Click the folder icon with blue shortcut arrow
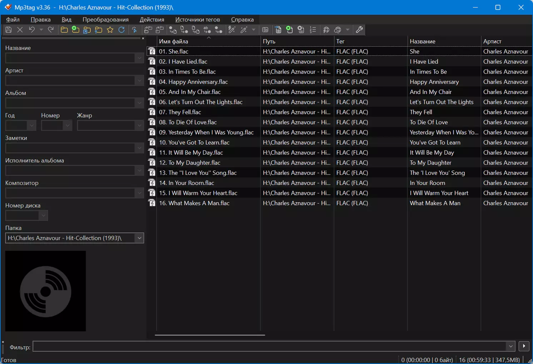The image size is (533, 364). point(87,30)
